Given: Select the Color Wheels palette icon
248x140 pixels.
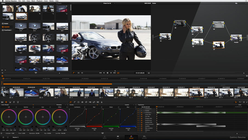Looking at the screenshot, I should (6, 102).
